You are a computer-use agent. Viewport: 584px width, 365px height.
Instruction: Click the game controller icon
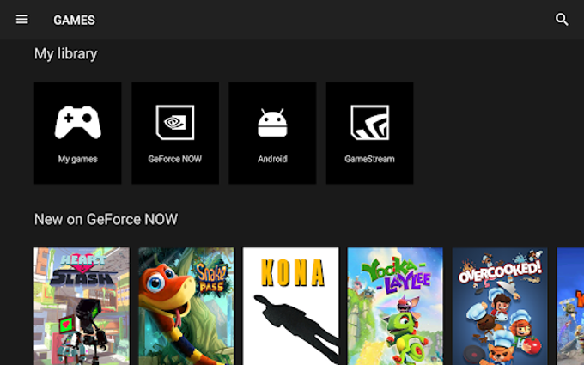tap(77, 123)
